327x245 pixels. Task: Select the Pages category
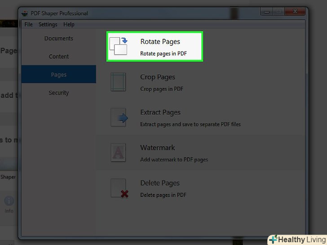59,74
